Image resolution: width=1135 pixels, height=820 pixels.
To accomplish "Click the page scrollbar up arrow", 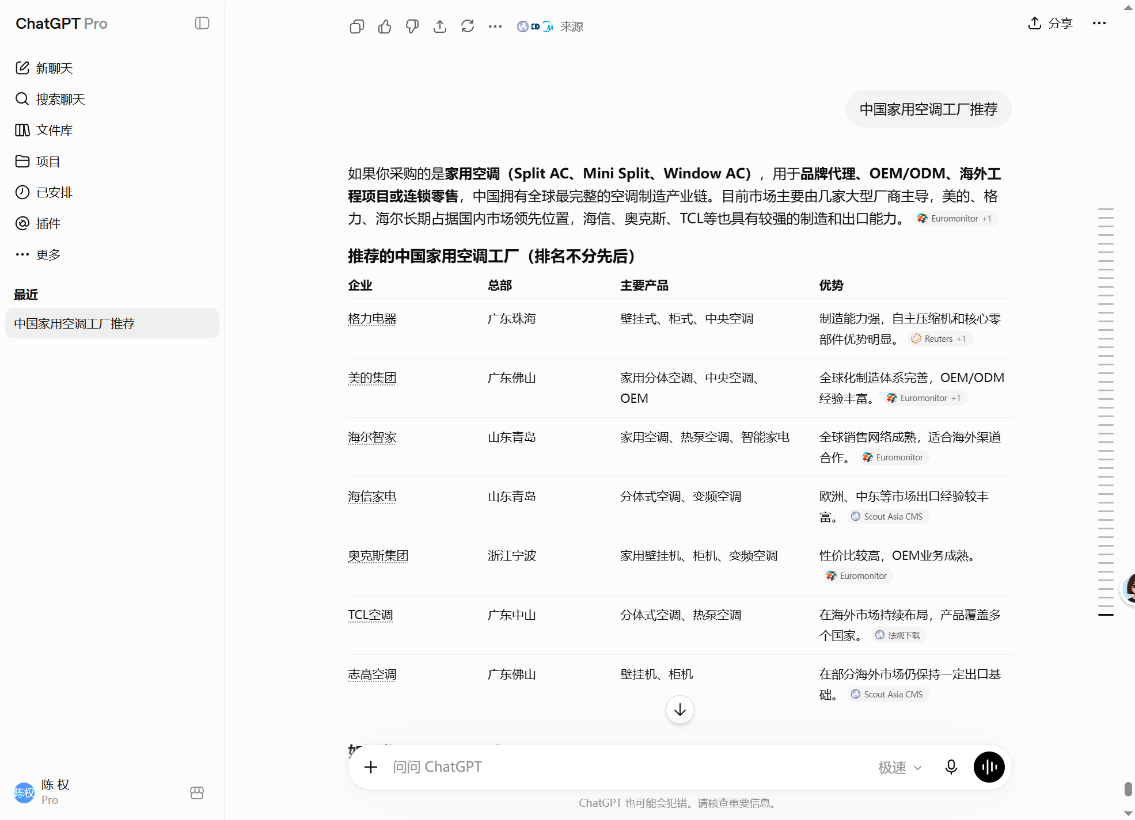I will point(1129,7).
